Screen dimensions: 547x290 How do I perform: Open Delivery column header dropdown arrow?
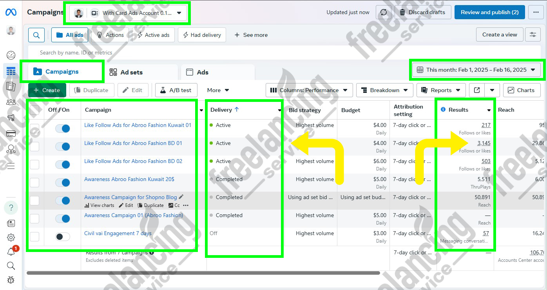coord(279,110)
